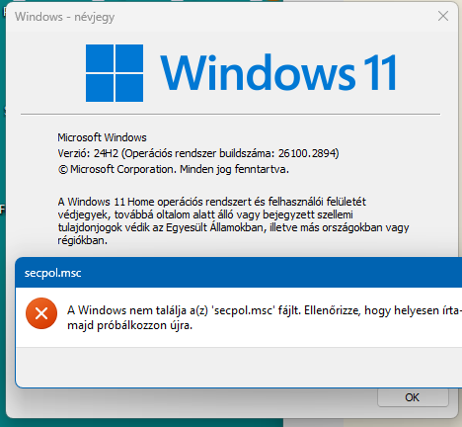Close the Windows - névjegy dialog
This screenshot has height=427, width=462.
(443, 16)
